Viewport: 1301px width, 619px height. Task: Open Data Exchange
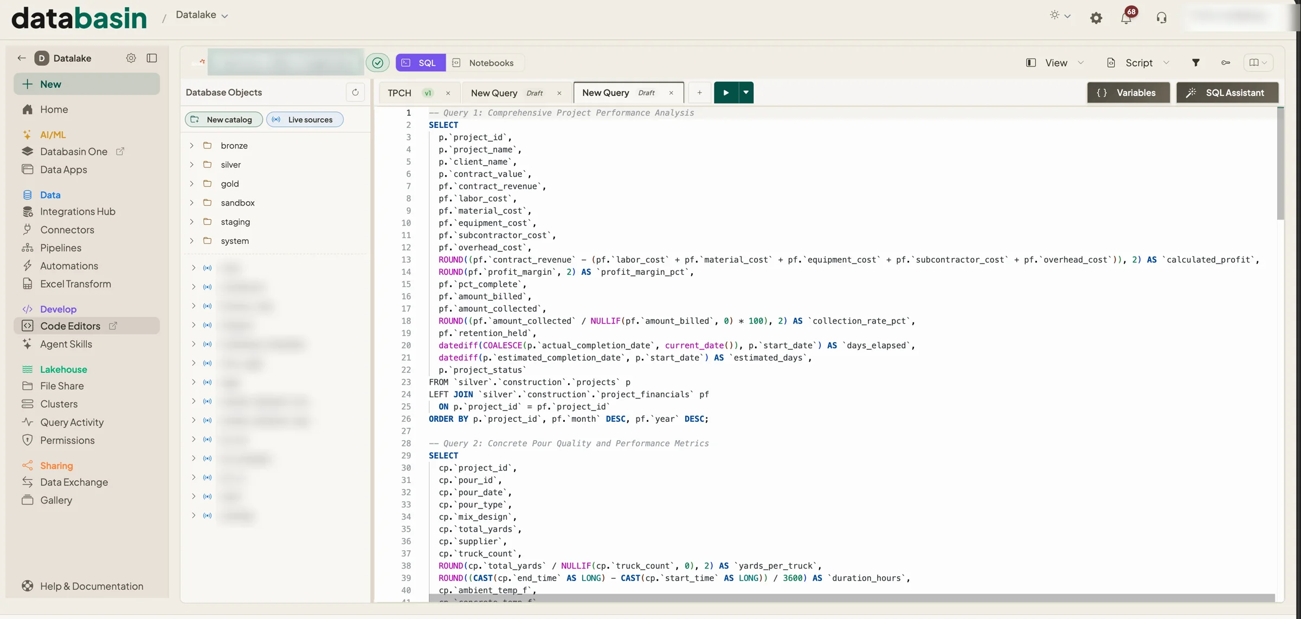(74, 482)
